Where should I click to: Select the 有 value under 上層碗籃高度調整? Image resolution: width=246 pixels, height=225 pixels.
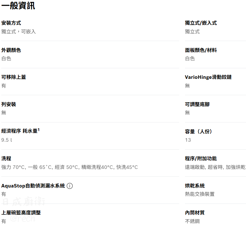[x=4, y=221]
